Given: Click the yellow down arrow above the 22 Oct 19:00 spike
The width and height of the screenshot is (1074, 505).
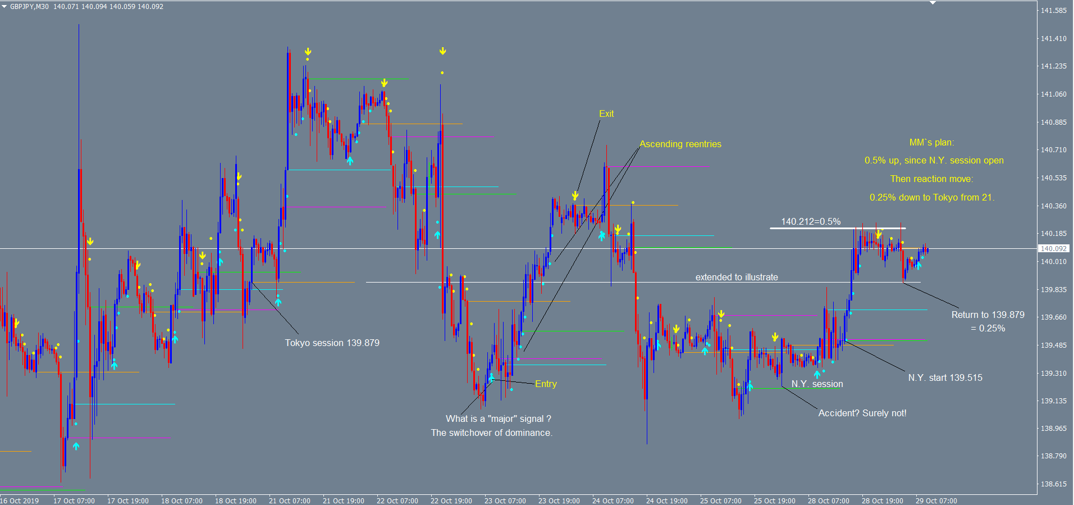Looking at the screenshot, I should tap(442, 52).
